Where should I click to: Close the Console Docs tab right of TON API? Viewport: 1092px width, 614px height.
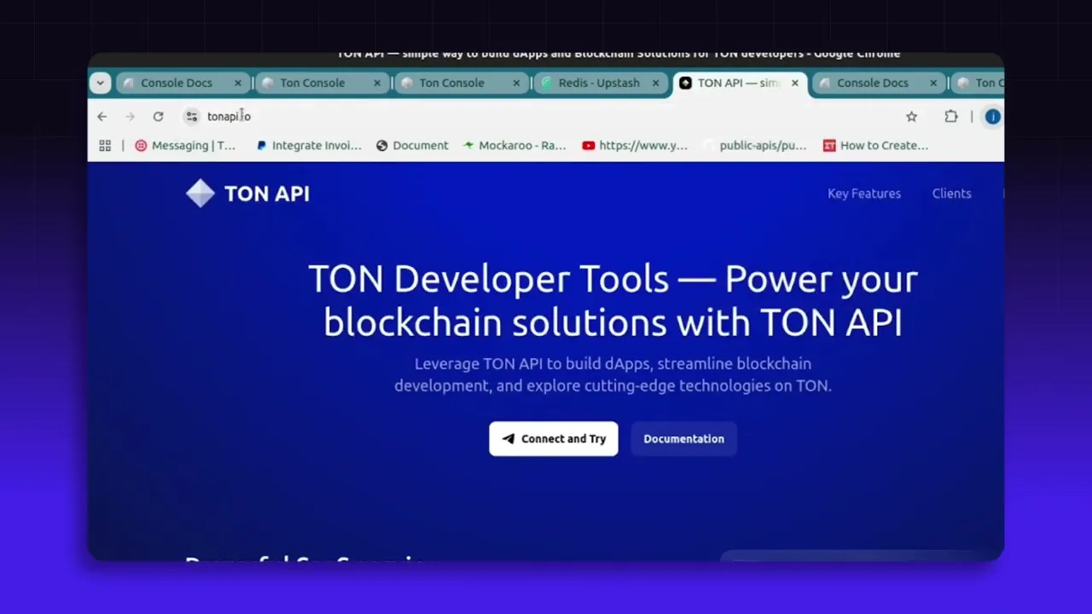(x=933, y=83)
